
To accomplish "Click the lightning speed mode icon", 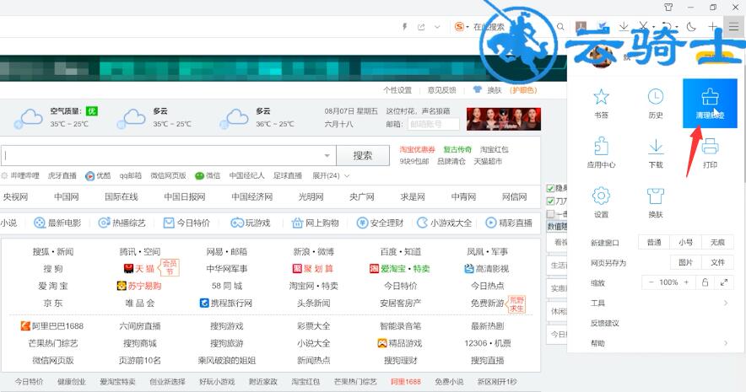I will pyautogui.click(x=404, y=27).
